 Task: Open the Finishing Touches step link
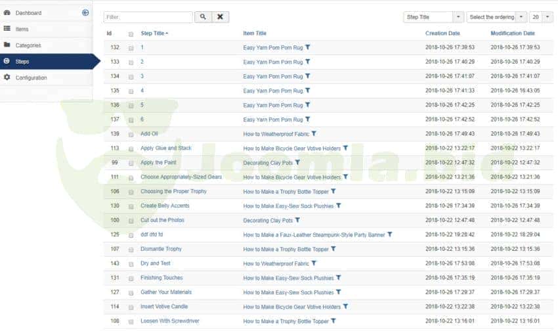pyautogui.click(x=161, y=278)
